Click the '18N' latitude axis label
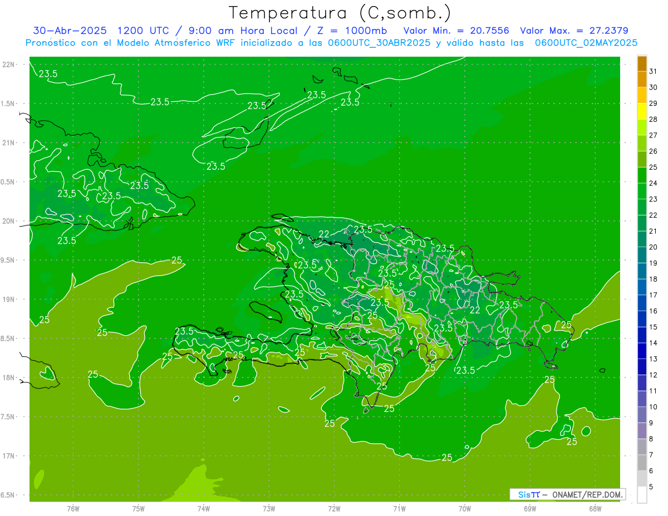668x516 pixels. (x=9, y=377)
